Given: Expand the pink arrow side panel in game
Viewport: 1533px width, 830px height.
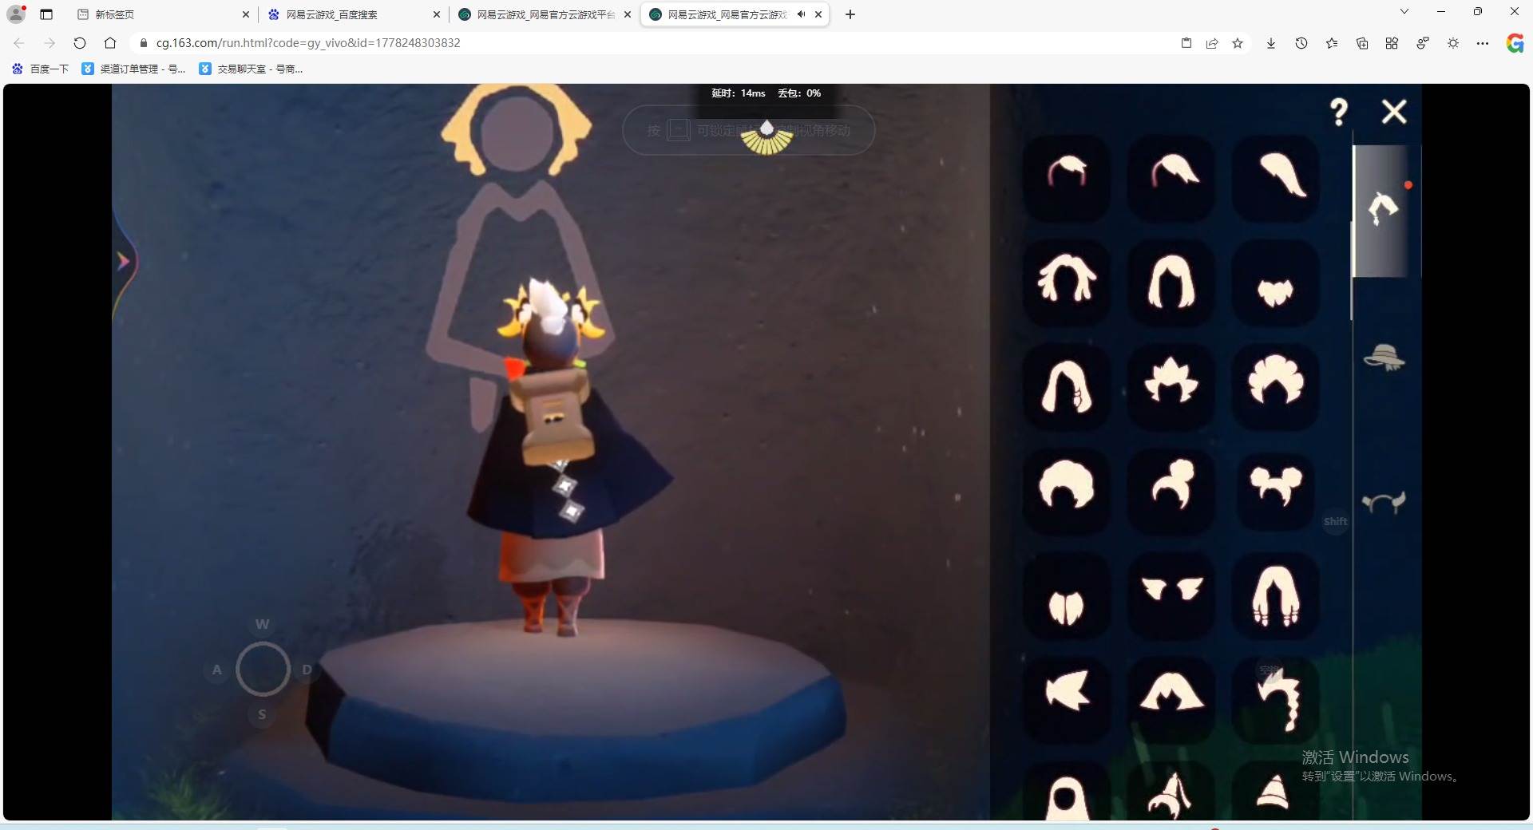Looking at the screenshot, I should (x=123, y=261).
